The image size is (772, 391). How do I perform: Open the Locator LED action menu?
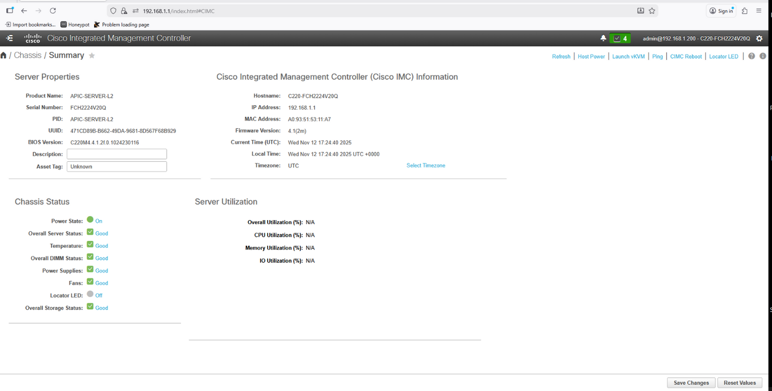(723, 57)
